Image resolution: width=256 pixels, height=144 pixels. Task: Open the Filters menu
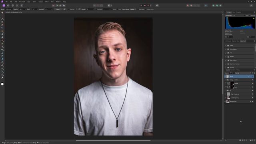[47, 2]
